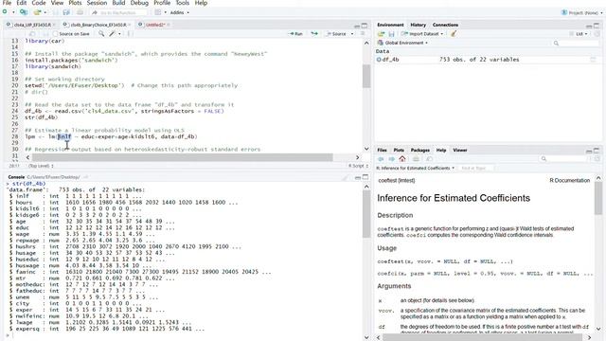Switch to the Viewer tab
Screen dimensions: 606x341
pyautogui.click(x=459, y=150)
